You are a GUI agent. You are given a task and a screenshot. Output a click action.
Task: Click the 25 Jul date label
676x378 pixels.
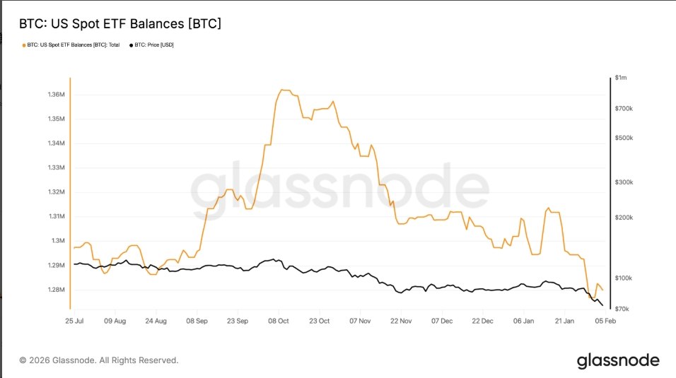coord(74,320)
